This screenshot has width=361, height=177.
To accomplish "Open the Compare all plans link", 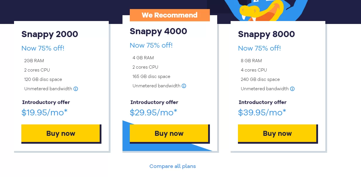I will [172, 166].
